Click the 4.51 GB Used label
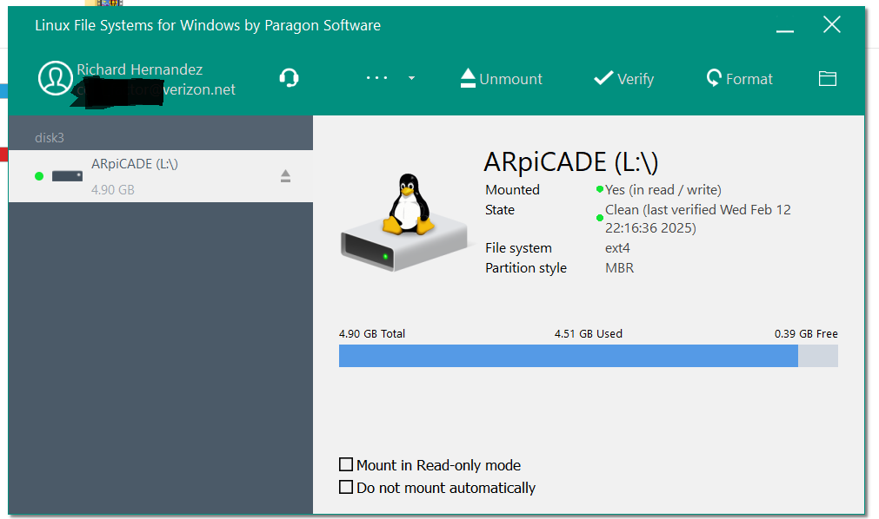The image size is (879, 519). 588,333
